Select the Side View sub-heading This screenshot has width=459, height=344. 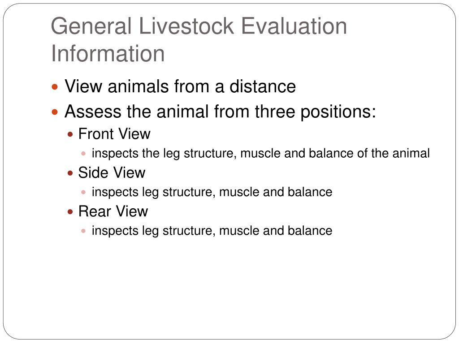[x=112, y=172]
